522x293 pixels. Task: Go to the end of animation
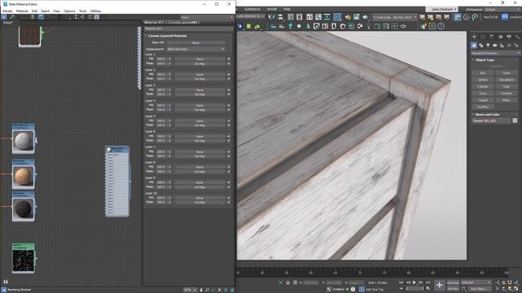click(x=427, y=282)
